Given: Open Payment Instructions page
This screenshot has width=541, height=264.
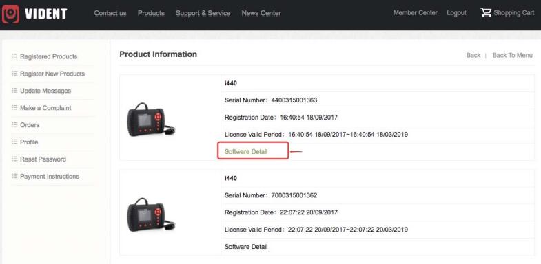Looking at the screenshot, I should [50, 176].
